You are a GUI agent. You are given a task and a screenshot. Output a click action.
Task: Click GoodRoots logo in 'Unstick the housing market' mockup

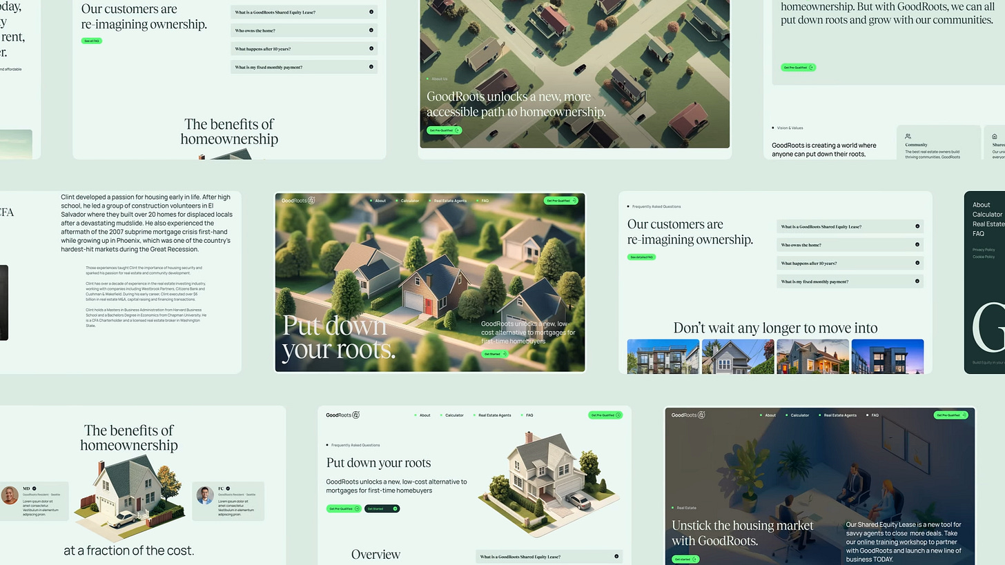[x=688, y=415]
